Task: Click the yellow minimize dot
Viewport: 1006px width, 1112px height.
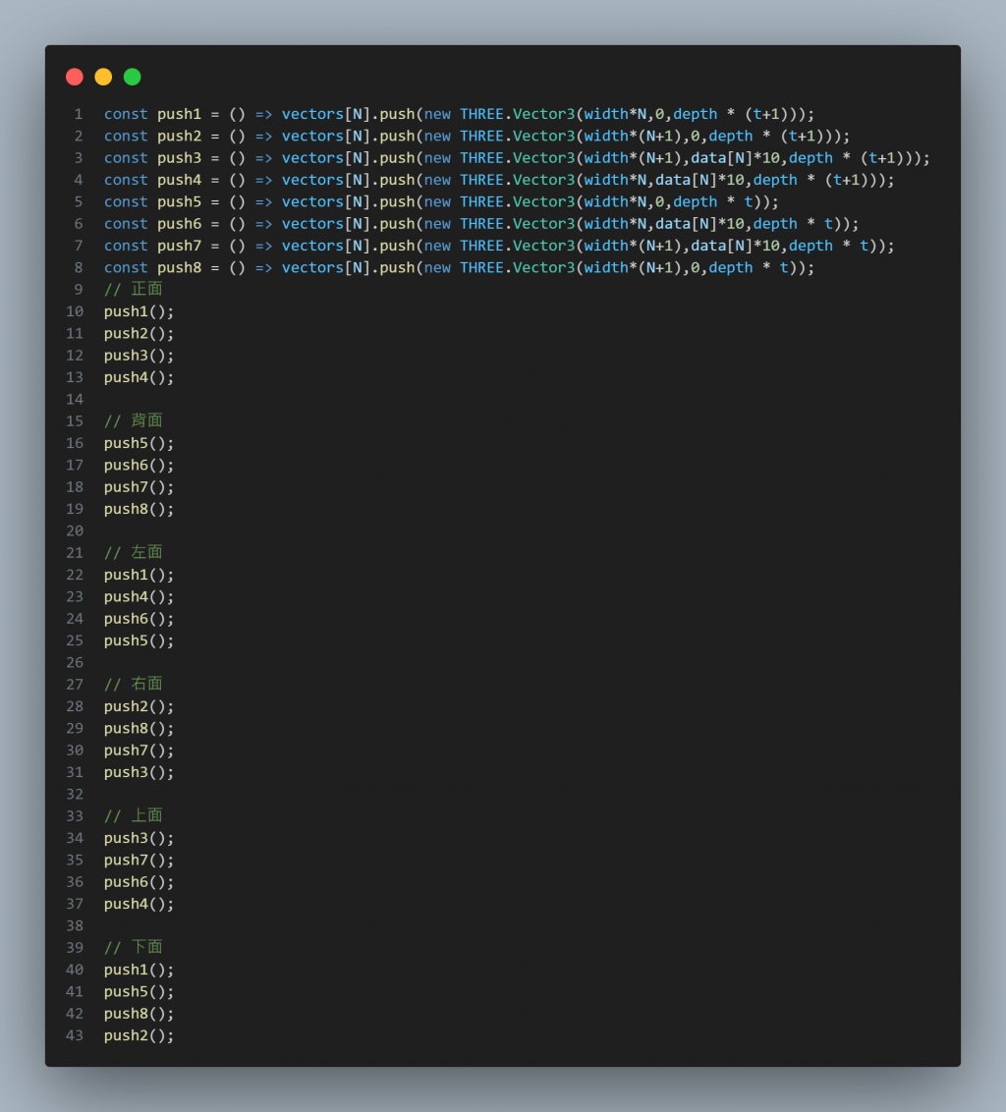Action: [x=103, y=77]
